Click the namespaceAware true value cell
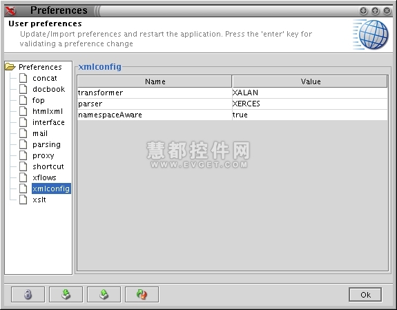This screenshot has height=310, width=397. [309, 115]
